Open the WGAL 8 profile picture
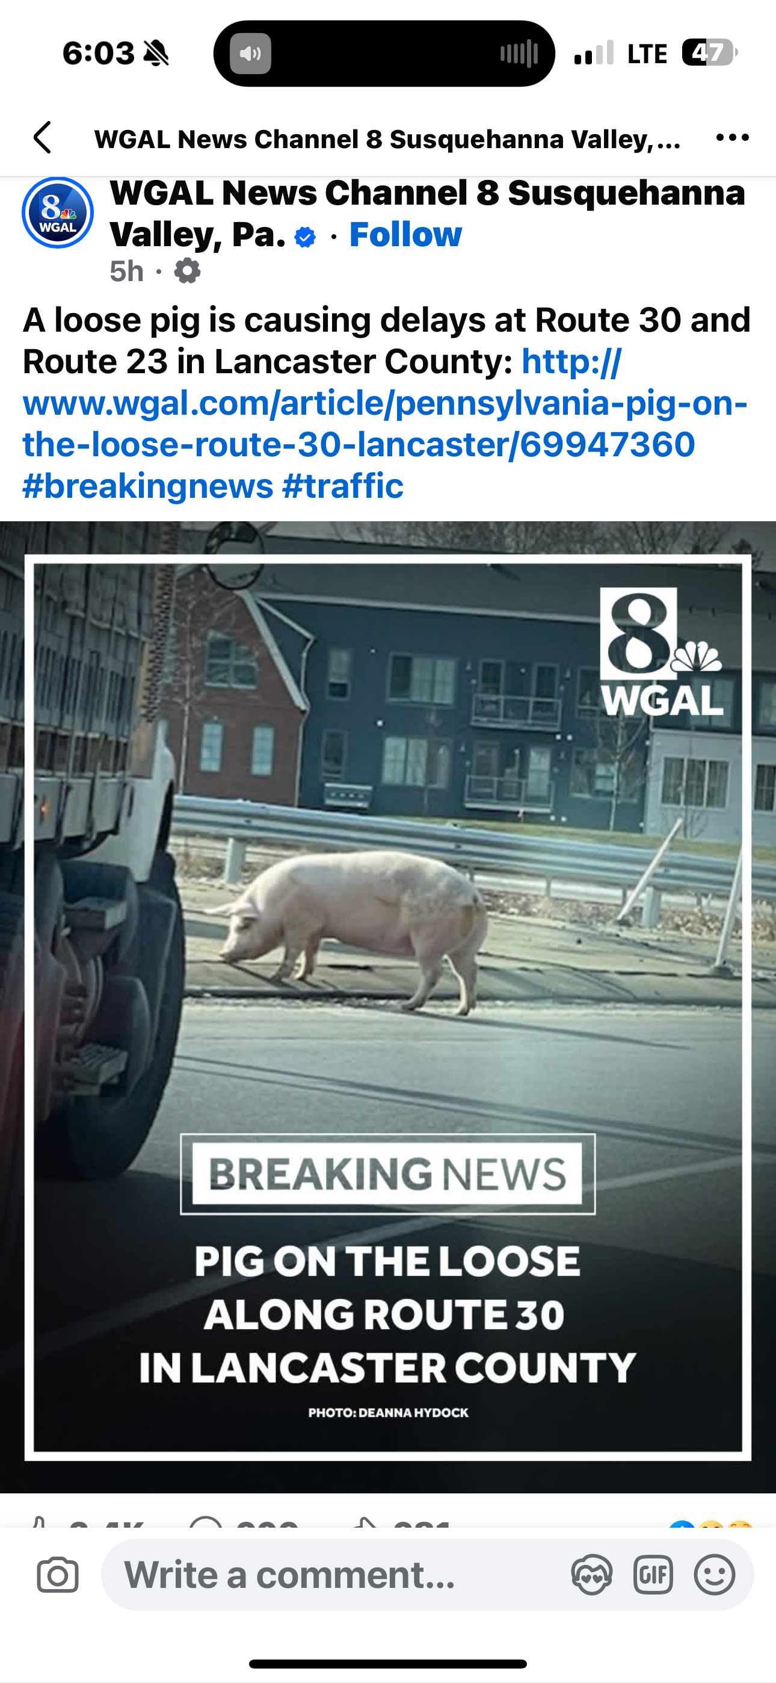Image resolution: width=776 pixels, height=1683 pixels. pos(58,213)
